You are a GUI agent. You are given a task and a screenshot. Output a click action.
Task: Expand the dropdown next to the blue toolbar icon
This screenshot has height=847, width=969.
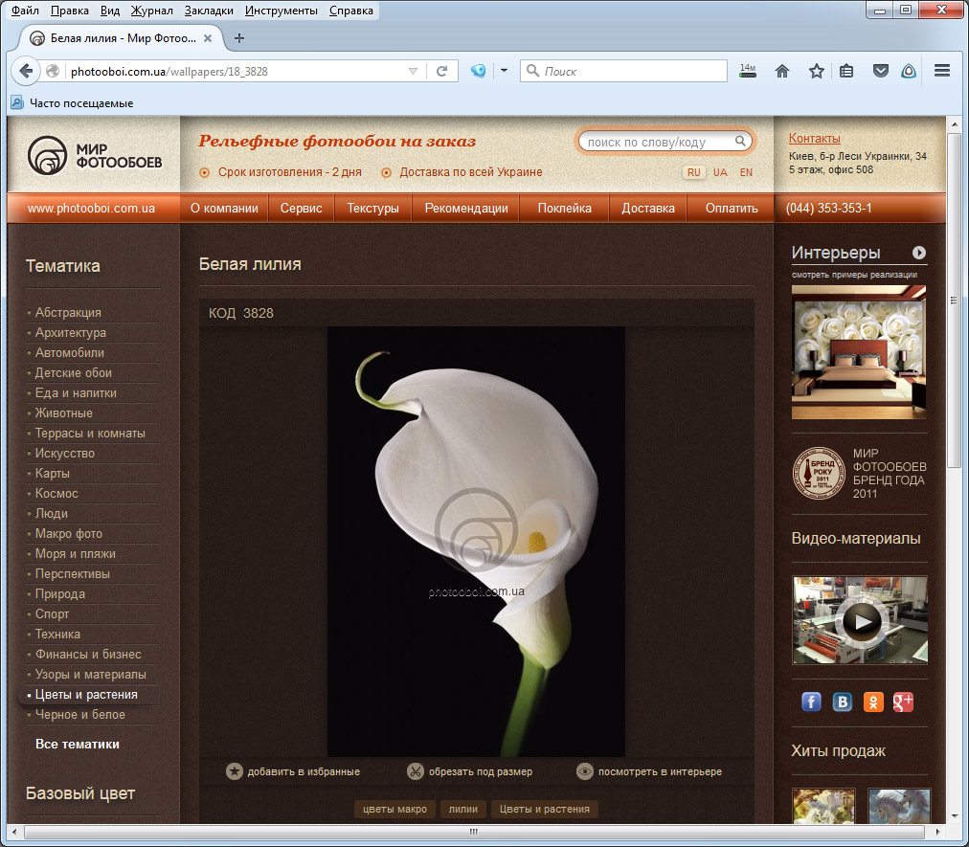click(x=503, y=71)
